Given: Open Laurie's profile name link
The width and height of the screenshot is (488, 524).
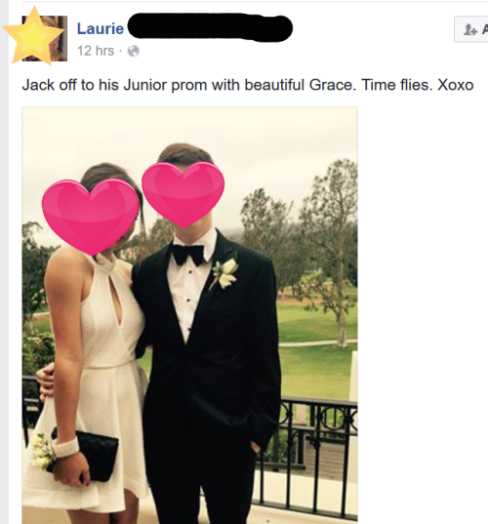Looking at the screenshot, I should [x=101, y=28].
